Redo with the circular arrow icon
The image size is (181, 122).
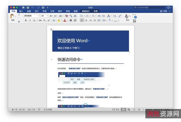[x=38, y=8]
